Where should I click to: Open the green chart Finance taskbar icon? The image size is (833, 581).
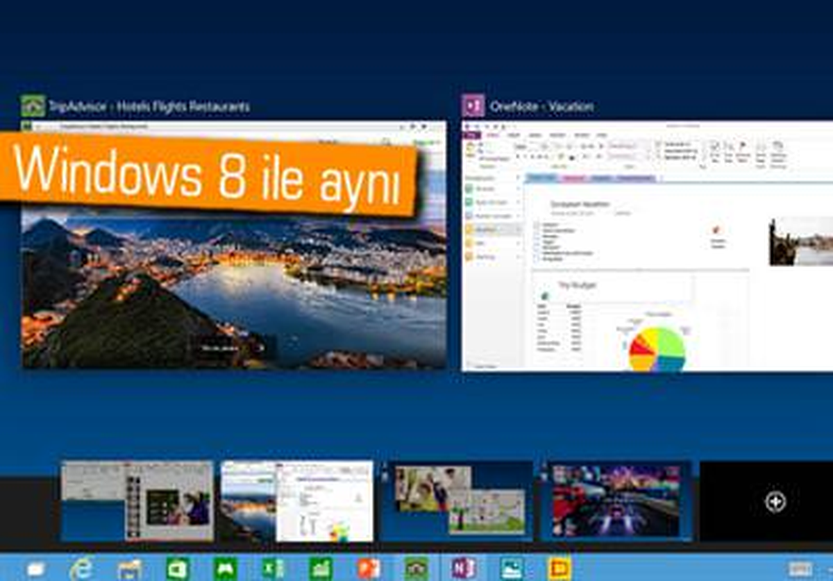point(321,569)
